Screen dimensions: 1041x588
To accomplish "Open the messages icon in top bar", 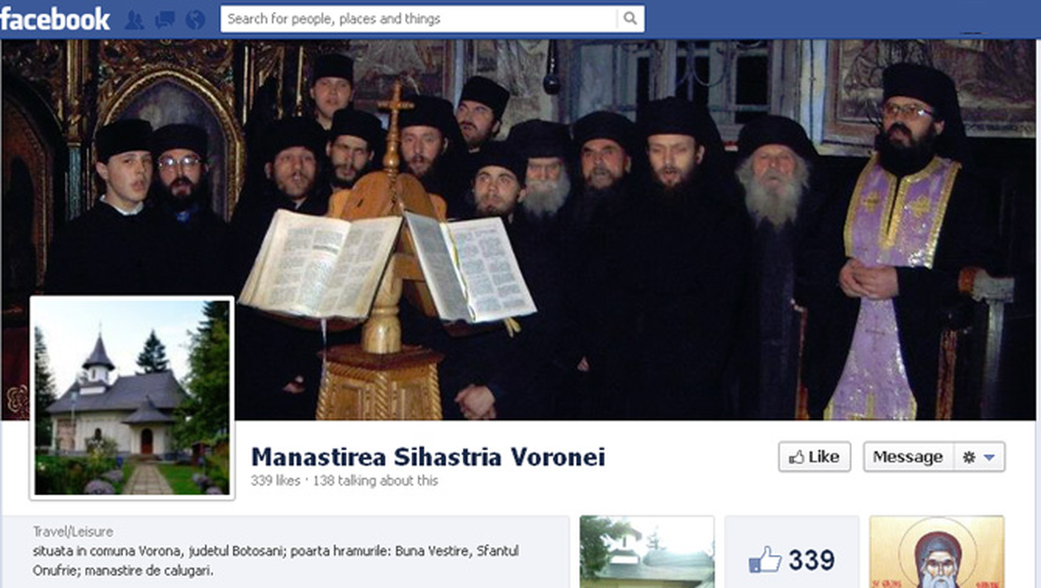I will point(164,20).
